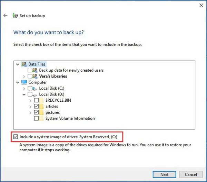Select the Local Disk (C:) label

(52, 88)
